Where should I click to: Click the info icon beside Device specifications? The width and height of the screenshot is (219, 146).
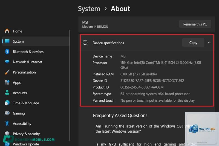(x=85, y=42)
